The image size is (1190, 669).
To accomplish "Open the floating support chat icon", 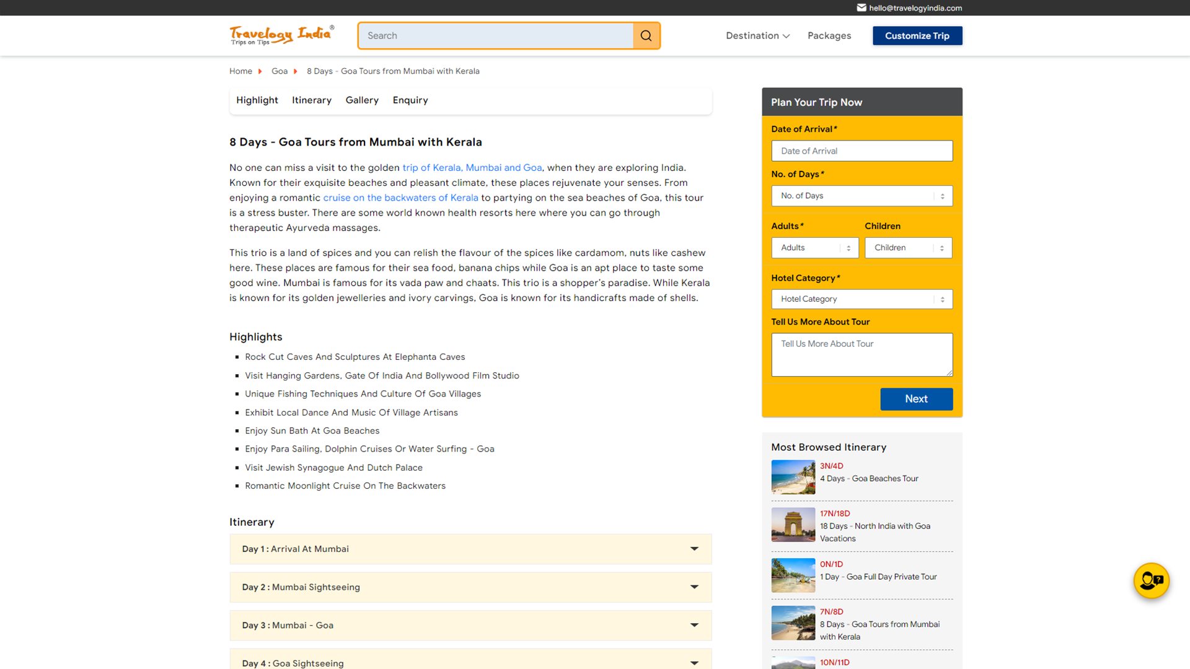I will pos(1151,580).
